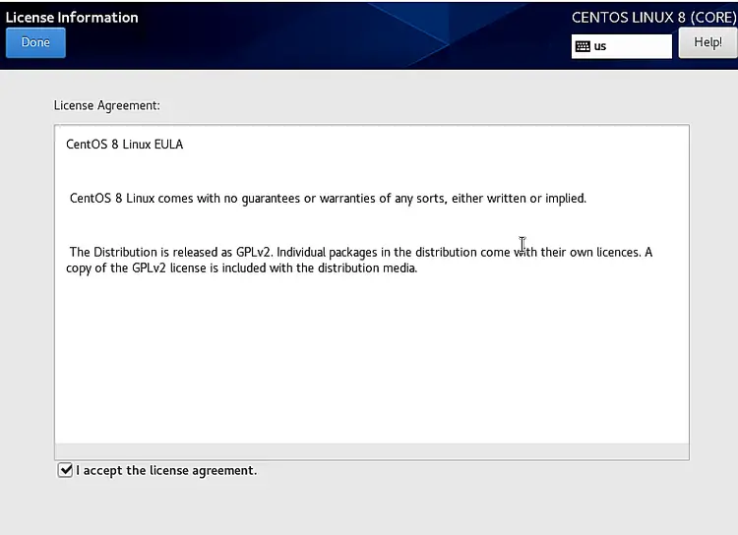Open the Help! button
738x535 pixels.
tap(707, 43)
